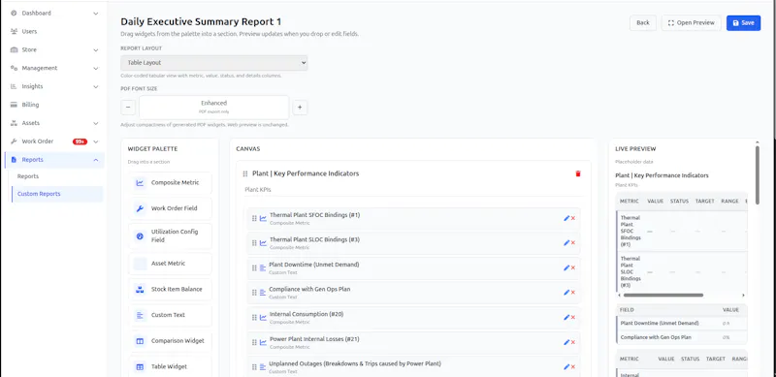Remove Unplanned Outages widget
The width and height of the screenshot is (776, 377).
(x=573, y=366)
